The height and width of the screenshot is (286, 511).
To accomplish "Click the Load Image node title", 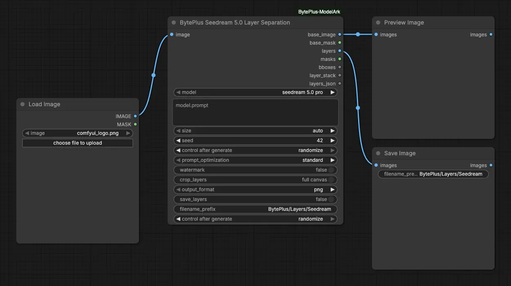I will [x=44, y=104].
